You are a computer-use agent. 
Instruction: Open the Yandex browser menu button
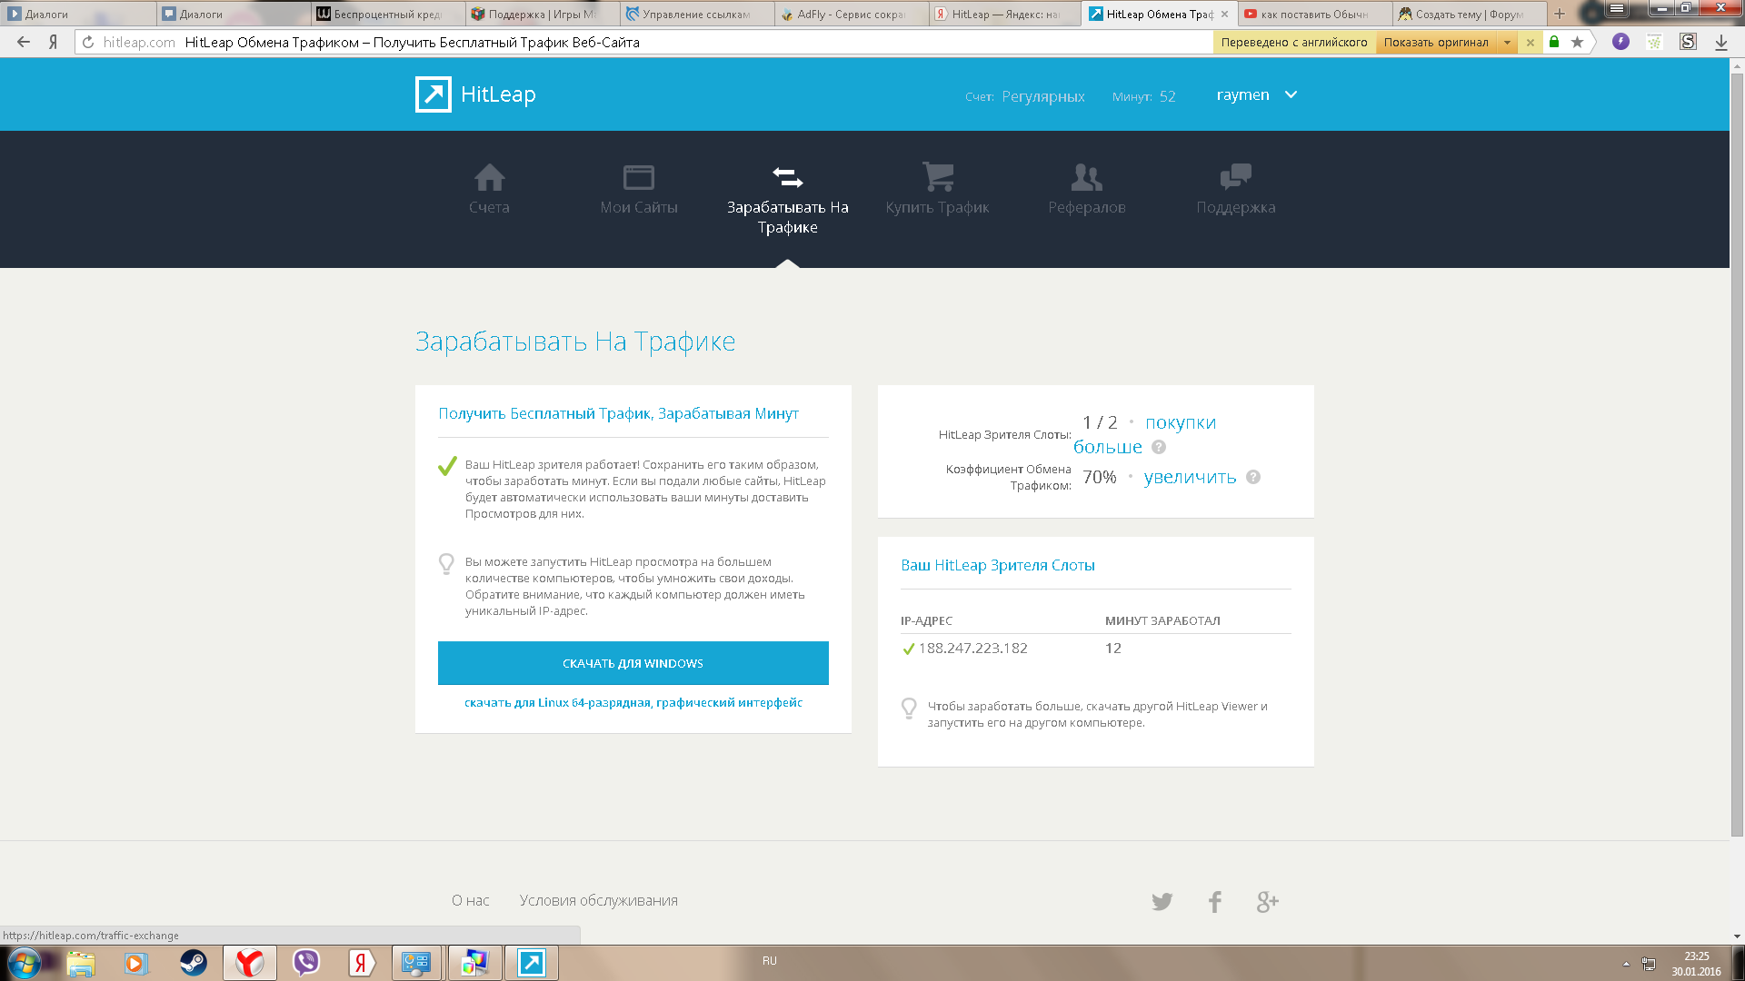[x=1617, y=8]
